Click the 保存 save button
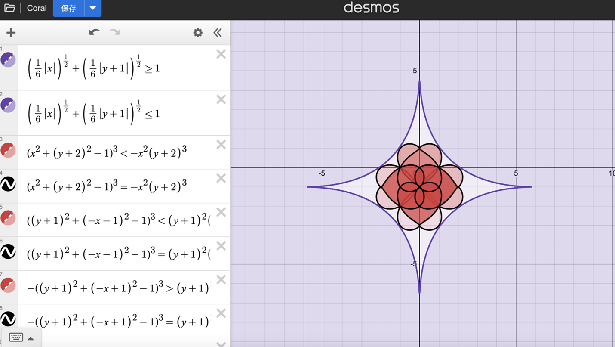 tap(69, 8)
